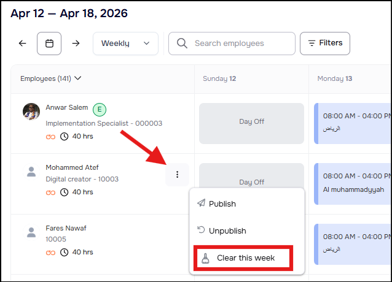This screenshot has width=392, height=282.
Task: Select Unpublish from the context menu
Action: coord(227,231)
